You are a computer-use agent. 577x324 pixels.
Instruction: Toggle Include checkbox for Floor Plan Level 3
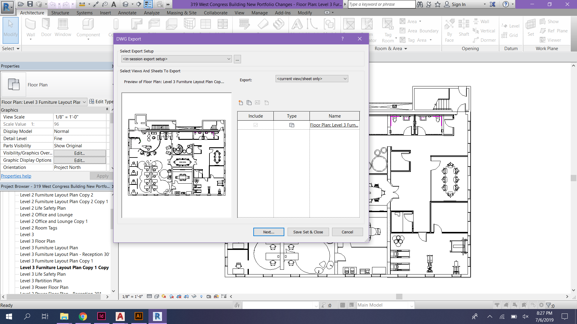[256, 124]
